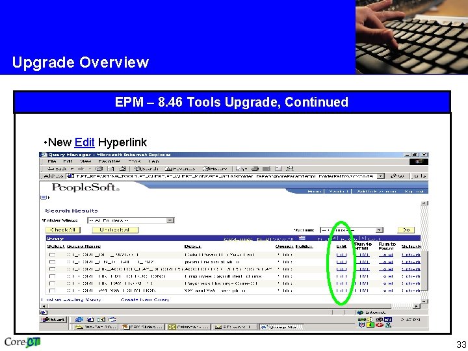468x351 pixels.
Task: Expand the address bar history dropdown arrow
Action: coord(380,176)
